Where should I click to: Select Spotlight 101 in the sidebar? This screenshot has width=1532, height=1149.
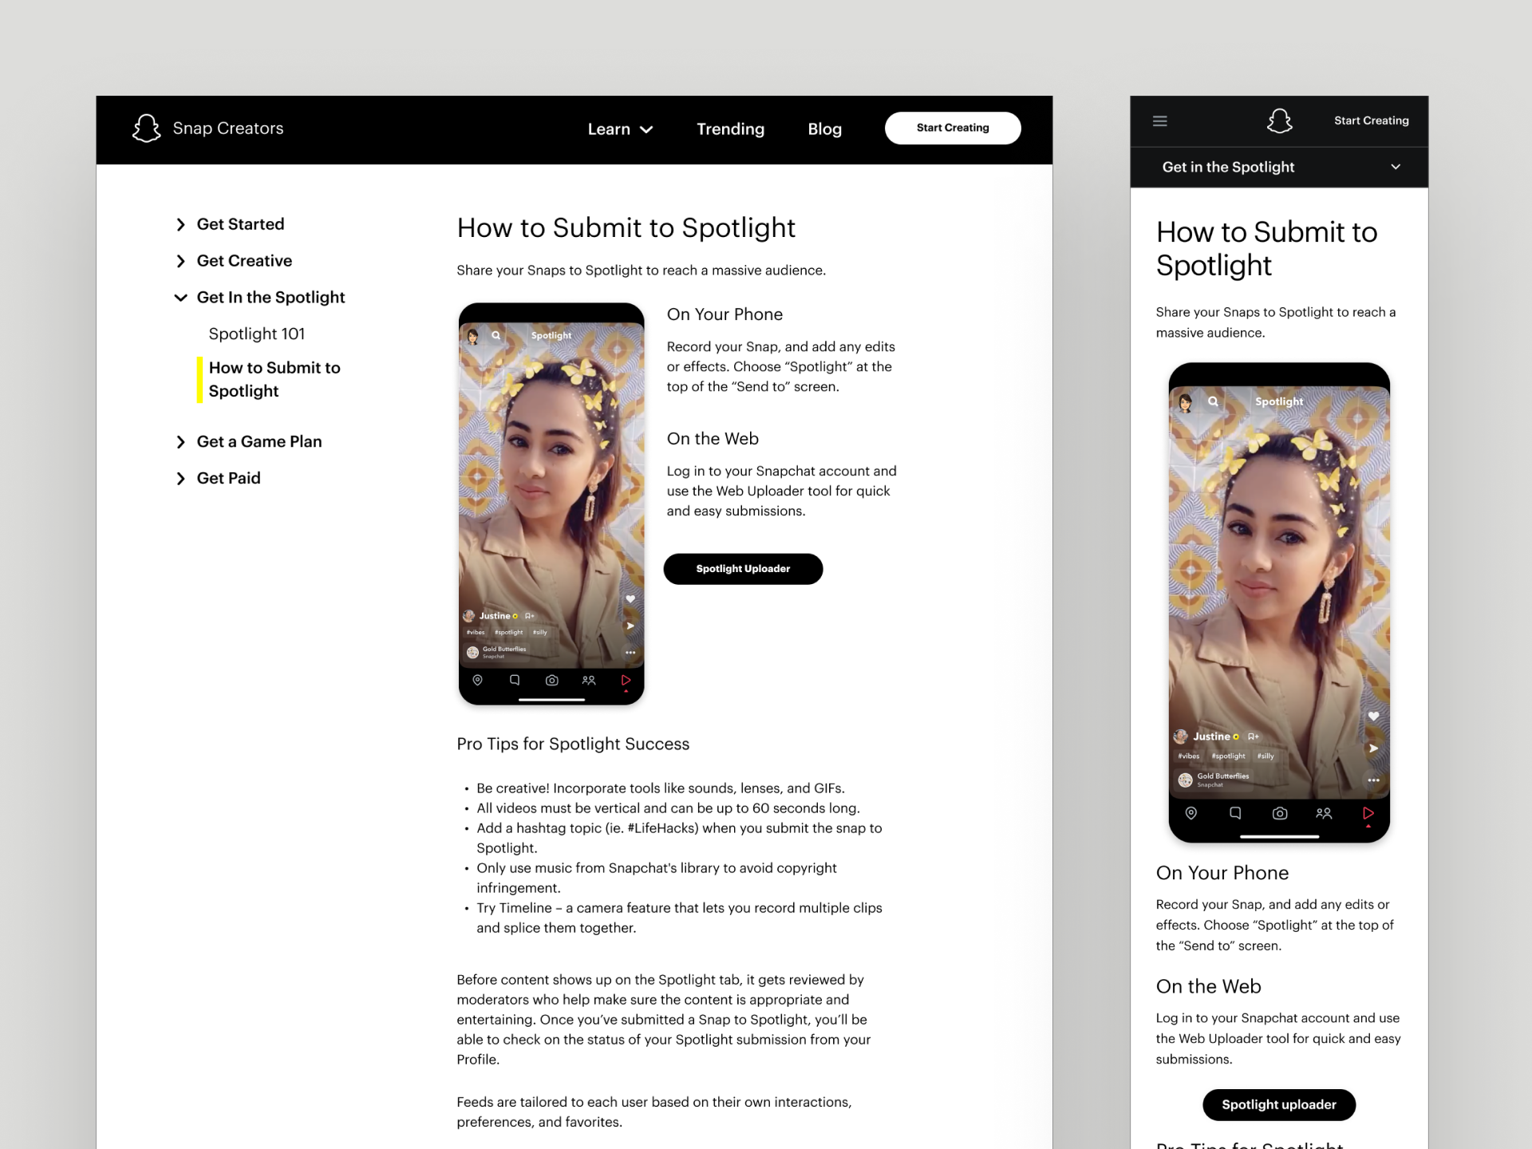(x=256, y=334)
